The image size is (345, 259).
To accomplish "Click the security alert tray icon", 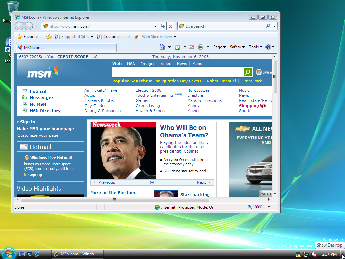I will [298, 254].
